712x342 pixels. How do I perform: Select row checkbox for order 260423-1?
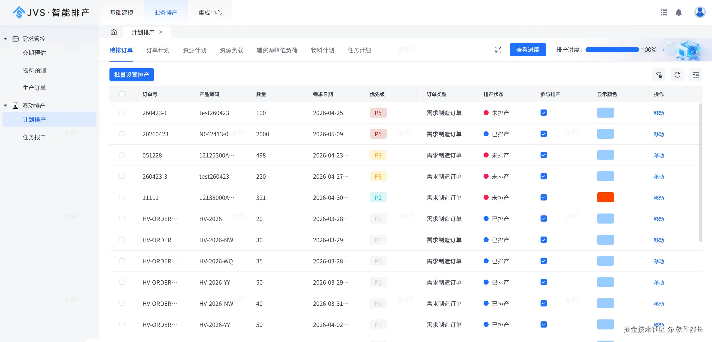click(122, 113)
